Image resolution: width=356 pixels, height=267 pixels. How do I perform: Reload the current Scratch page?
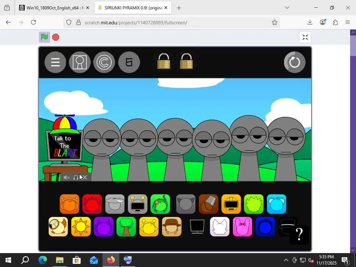pyautogui.click(x=33, y=22)
